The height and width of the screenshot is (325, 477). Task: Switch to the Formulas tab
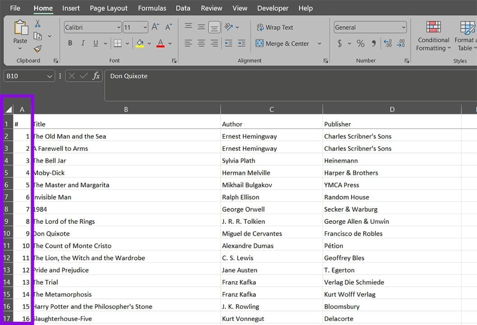pos(152,8)
